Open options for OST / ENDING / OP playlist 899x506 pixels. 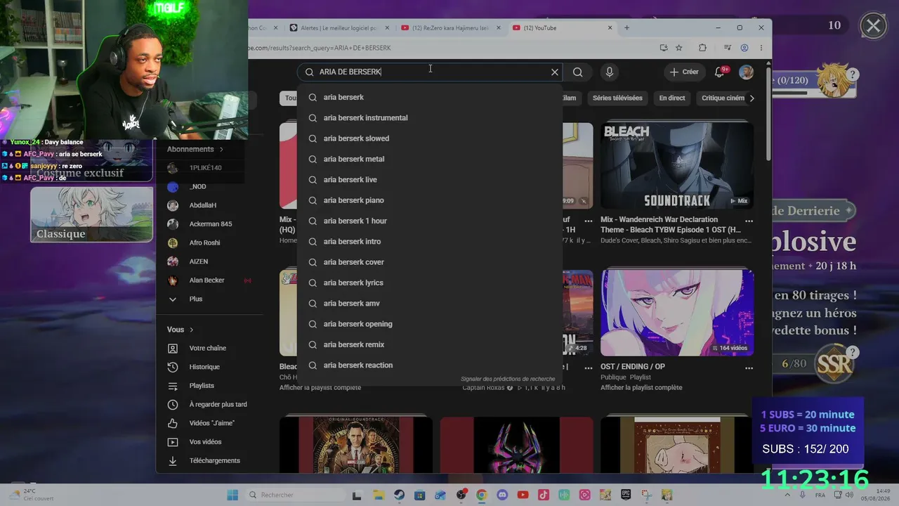pos(749,368)
